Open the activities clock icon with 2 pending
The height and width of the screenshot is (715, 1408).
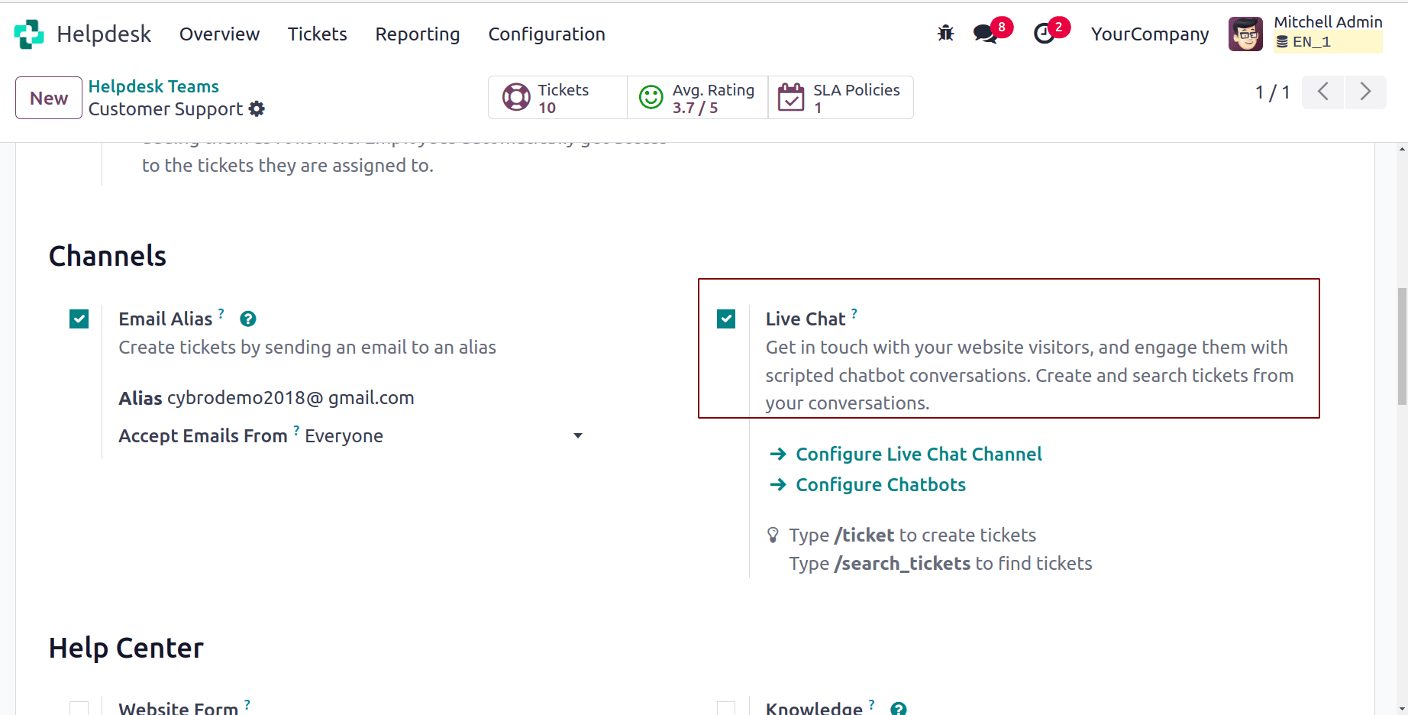[1045, 35]
